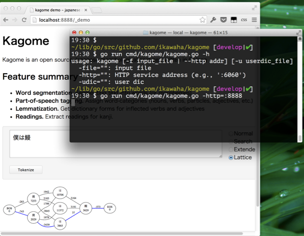
Task: Minimize the terminal with yellow button
Action: pyautogui.click(x=81, y=32)
